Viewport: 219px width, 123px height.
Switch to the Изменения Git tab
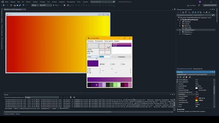coord(198,69)
